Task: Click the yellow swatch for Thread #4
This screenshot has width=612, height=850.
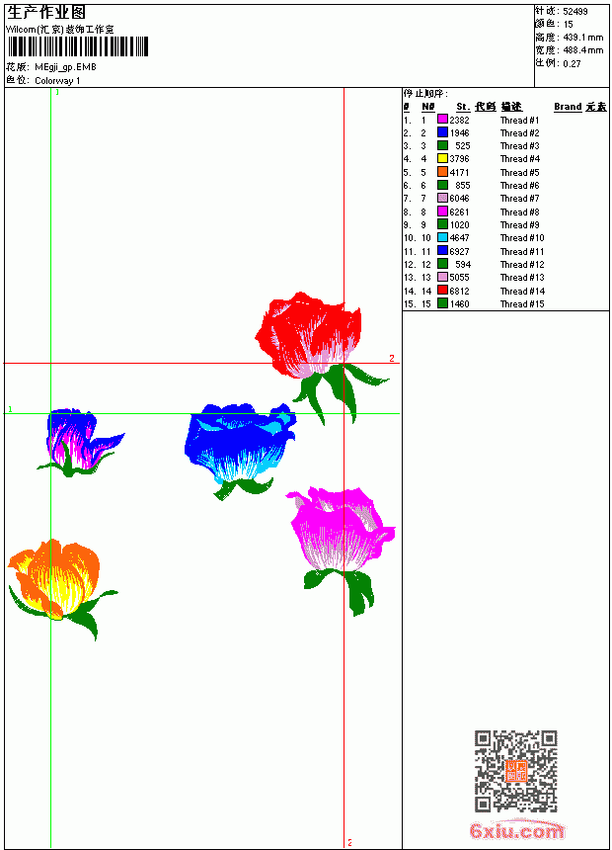Action: coord(442,158)
